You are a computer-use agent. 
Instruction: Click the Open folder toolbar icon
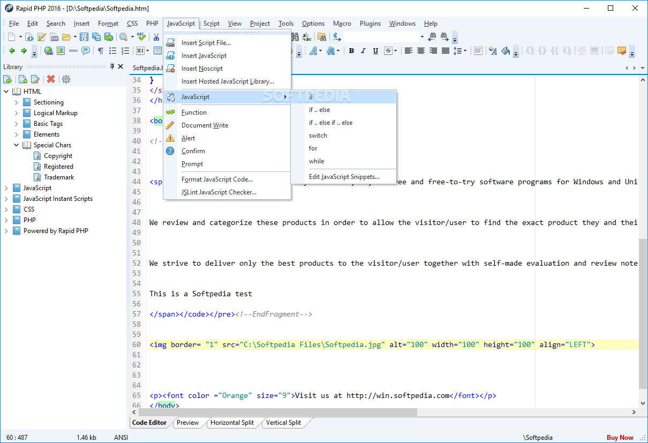tap(66, 37)
